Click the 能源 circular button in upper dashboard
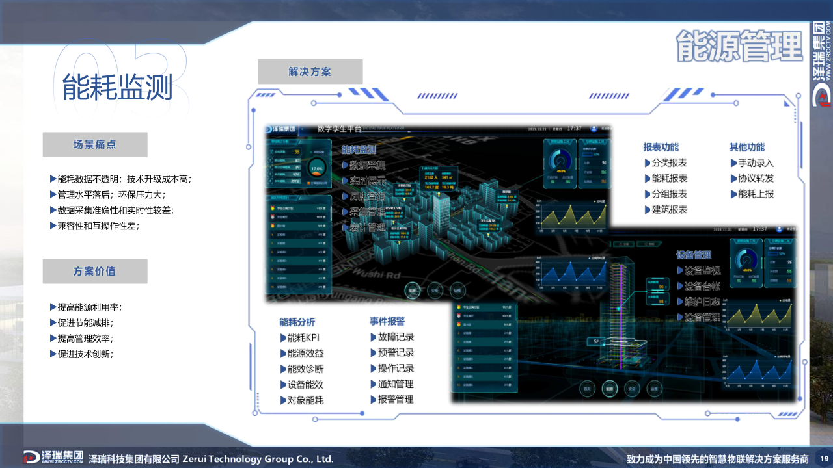833x468 pixels. [413, 291]
